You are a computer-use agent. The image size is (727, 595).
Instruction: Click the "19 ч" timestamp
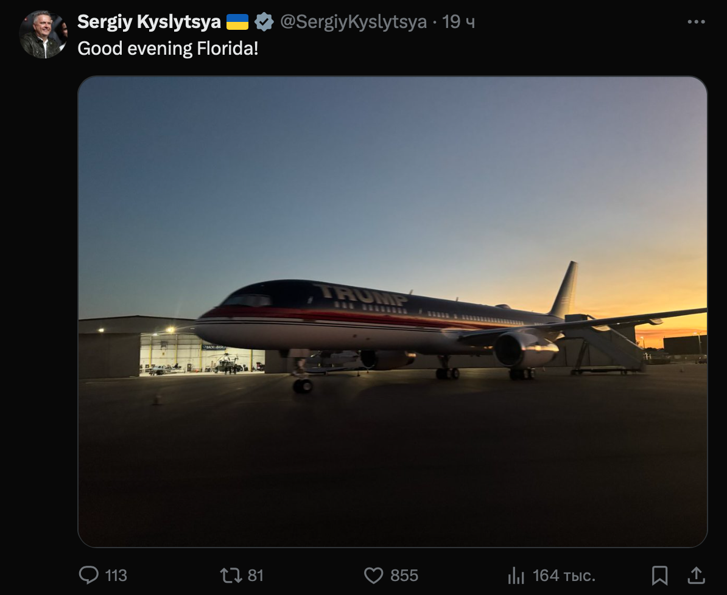[458, 23]
